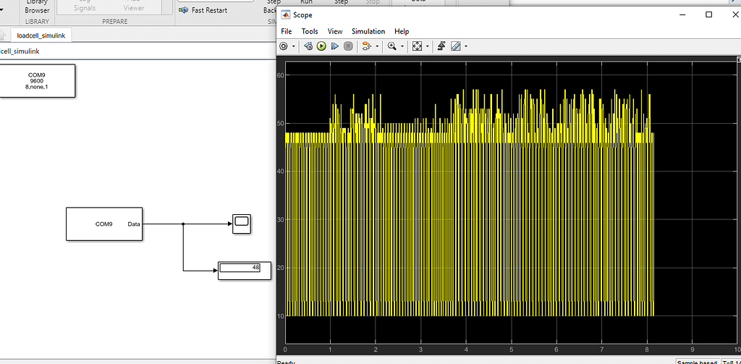
Task: Toggle the Triggers icon in Scope toolbar
Action: tap(440, 46)
